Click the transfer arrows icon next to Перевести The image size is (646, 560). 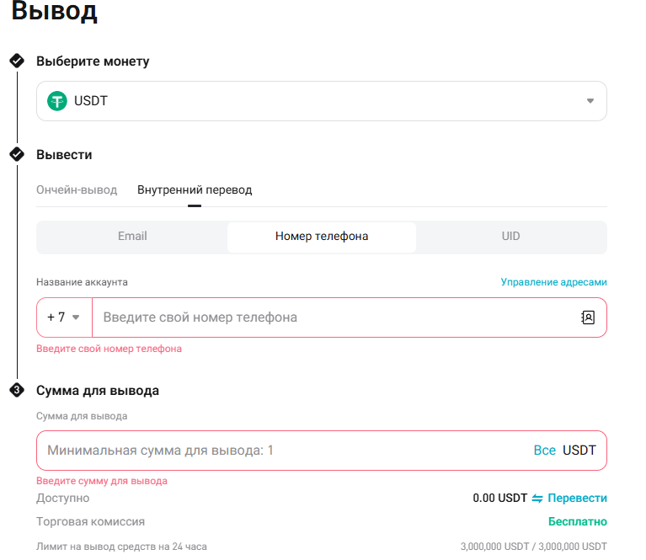tap(537, 499)
